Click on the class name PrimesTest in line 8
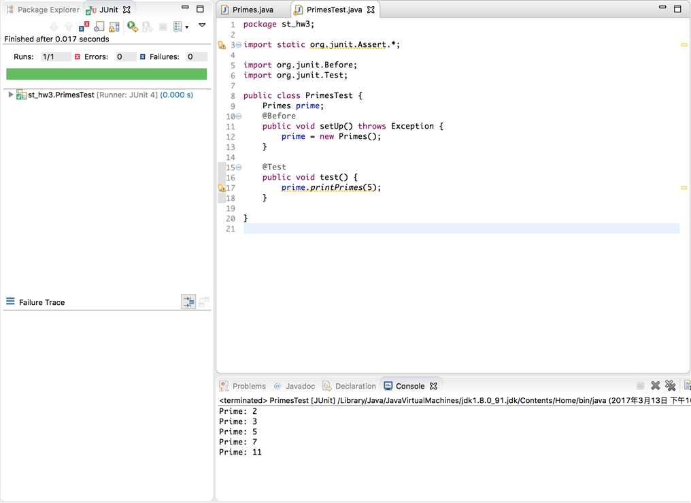 pos(329,95)
